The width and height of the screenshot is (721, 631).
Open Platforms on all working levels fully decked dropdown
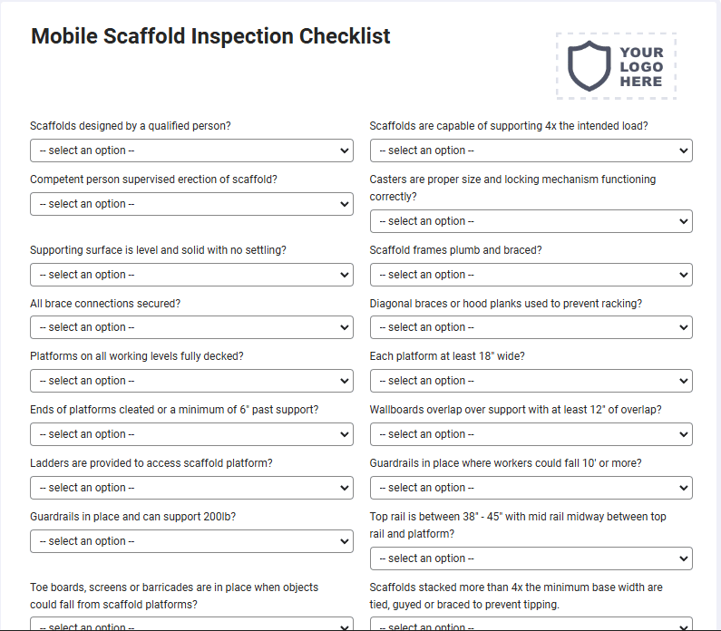191,381
